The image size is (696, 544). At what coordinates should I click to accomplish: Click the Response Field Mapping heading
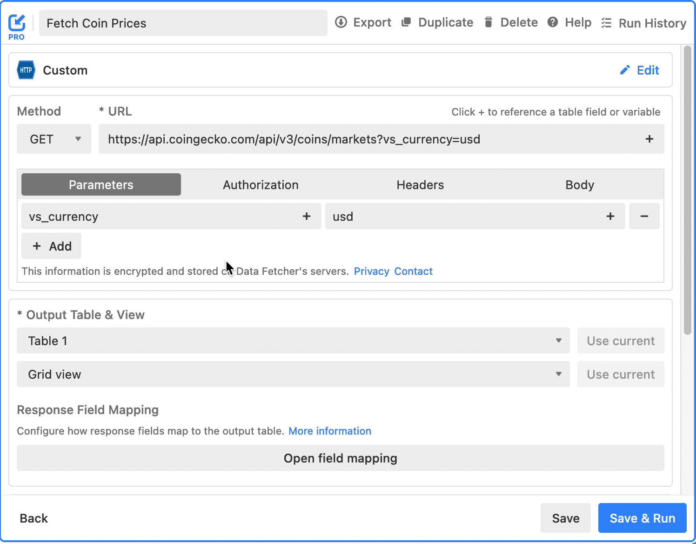pyautogui.click(x=88, y=410)
